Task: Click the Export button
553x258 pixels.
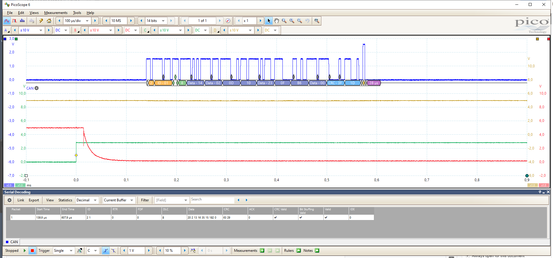Action: pos(34,200)
